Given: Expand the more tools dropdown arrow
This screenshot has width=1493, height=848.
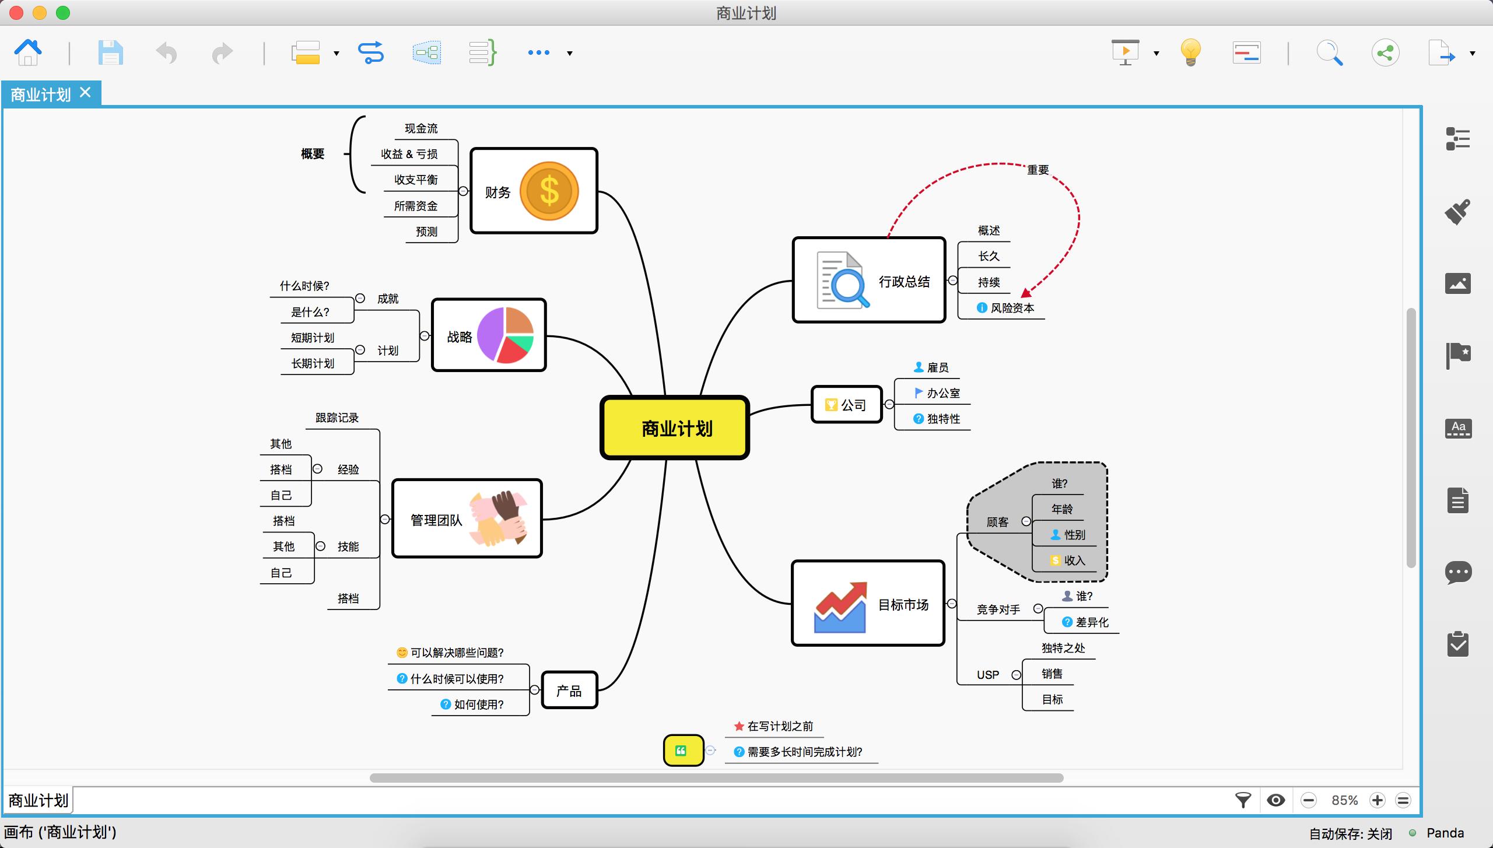Looking at the screenshot, I should (x=570, y=54).
